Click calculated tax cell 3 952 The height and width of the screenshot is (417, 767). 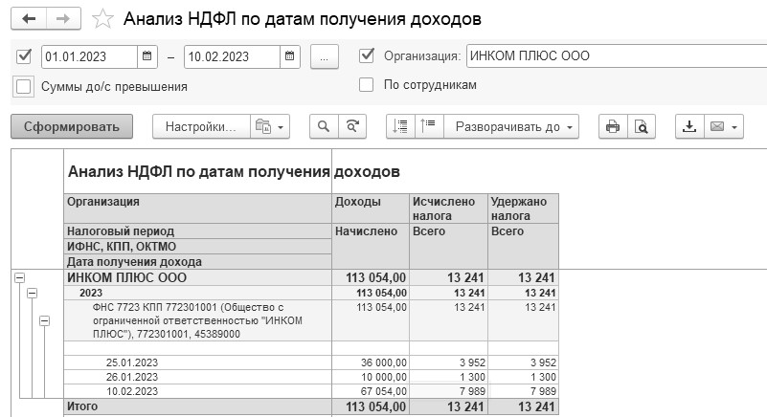coord(448,362)
